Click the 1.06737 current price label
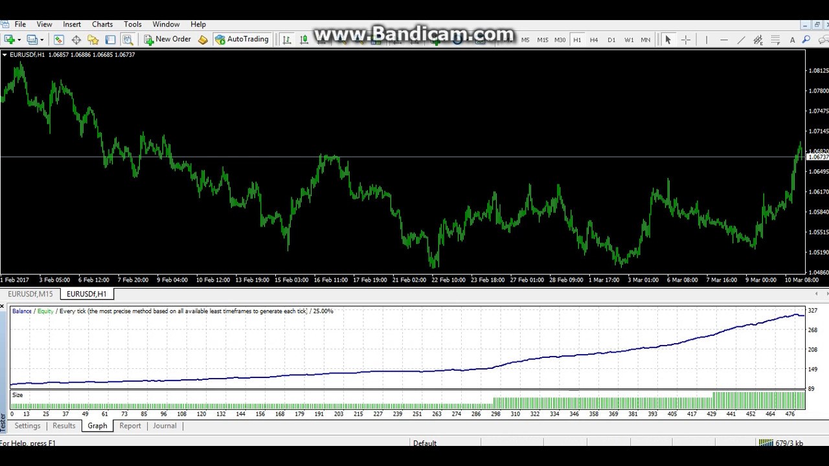The height and width of the screenshot is (466, 829). [x=819, y=157]
